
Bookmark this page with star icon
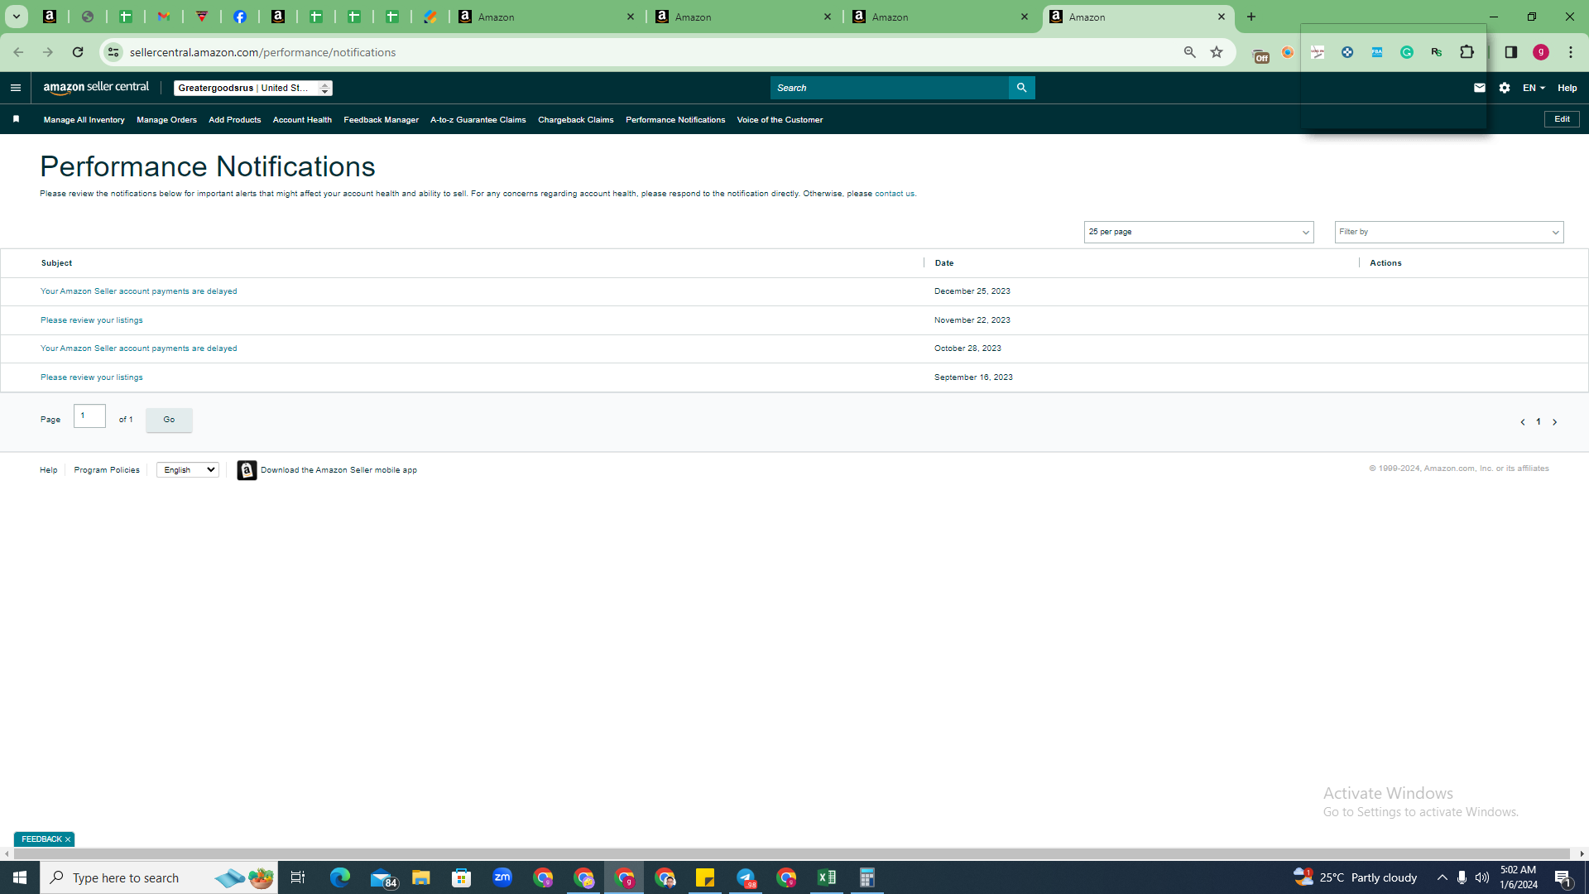click(x=1217, y=52)
